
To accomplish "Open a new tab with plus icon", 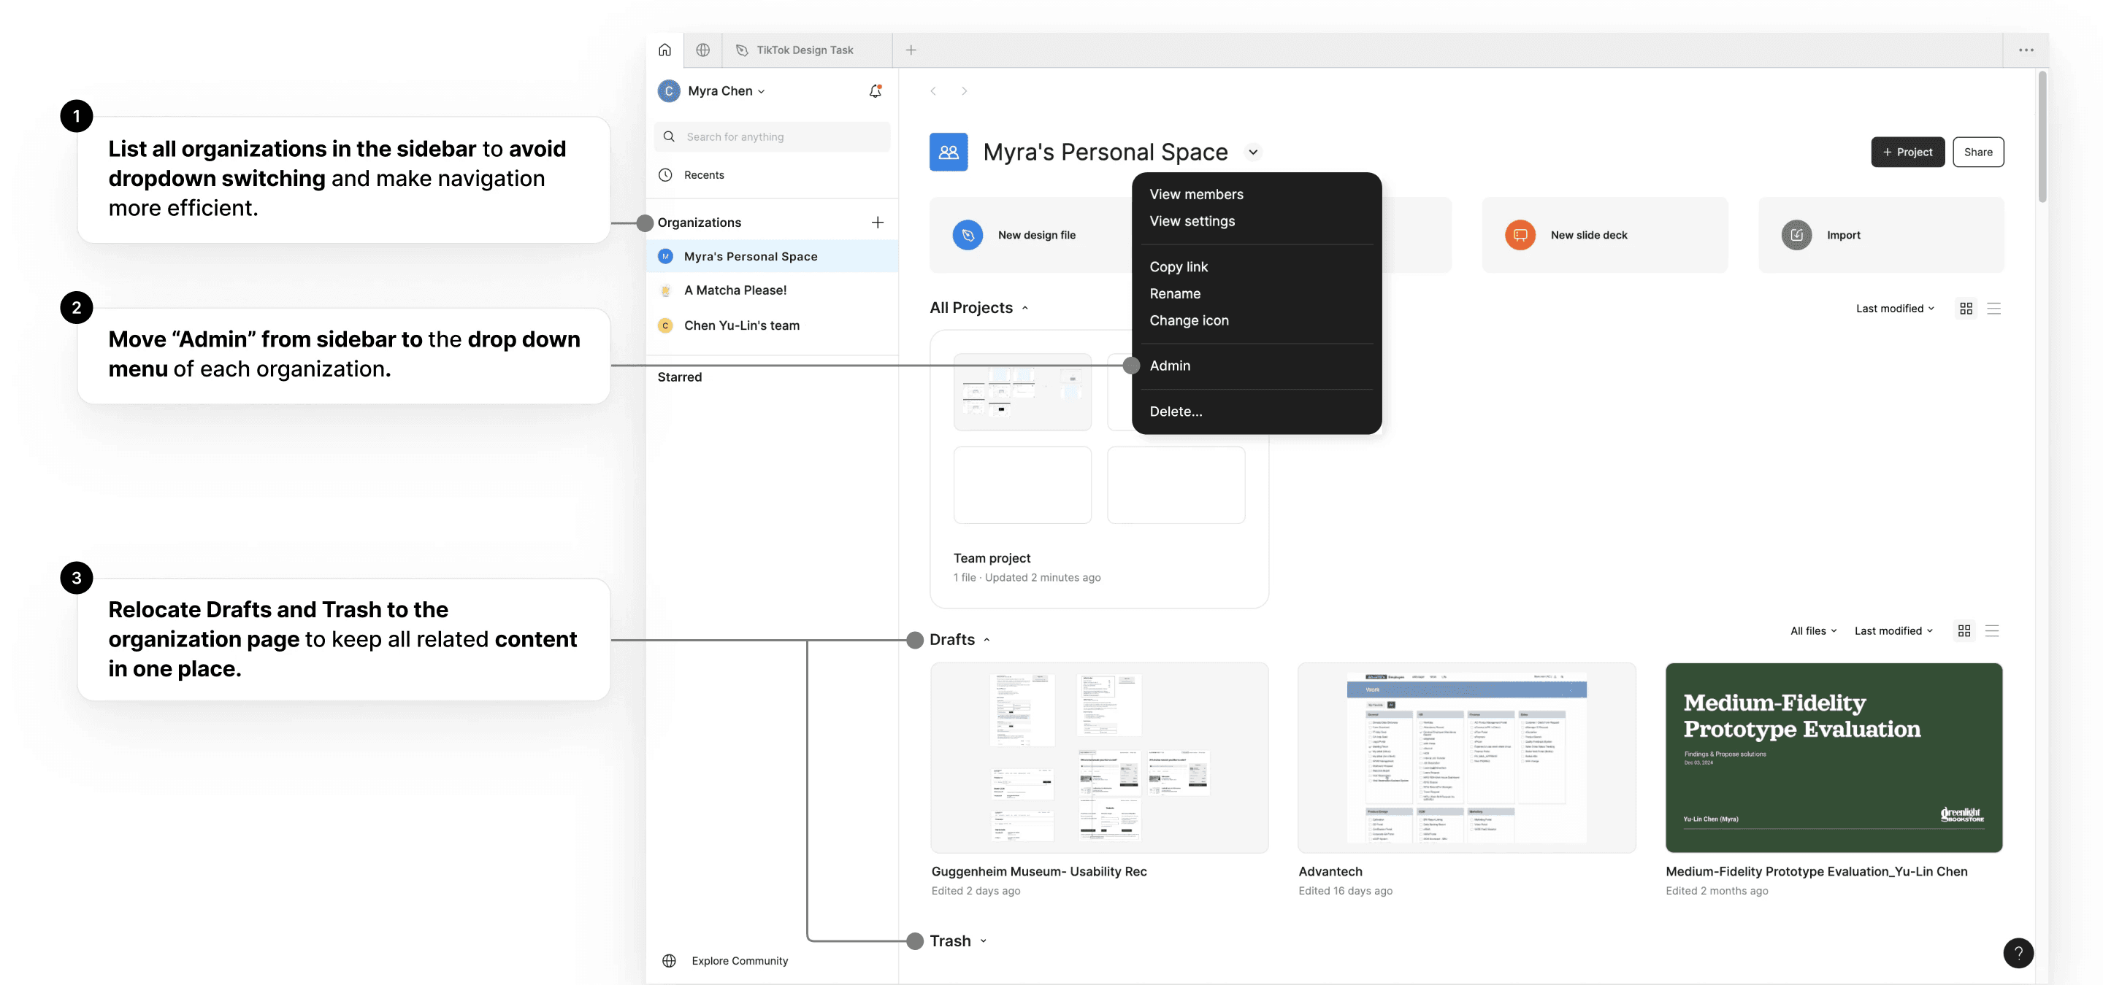I will [911, 50].
